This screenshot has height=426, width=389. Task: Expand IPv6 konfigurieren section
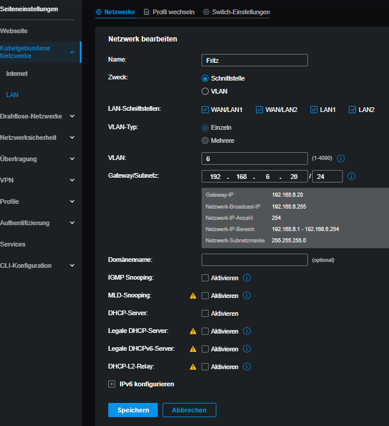[112, 384]
